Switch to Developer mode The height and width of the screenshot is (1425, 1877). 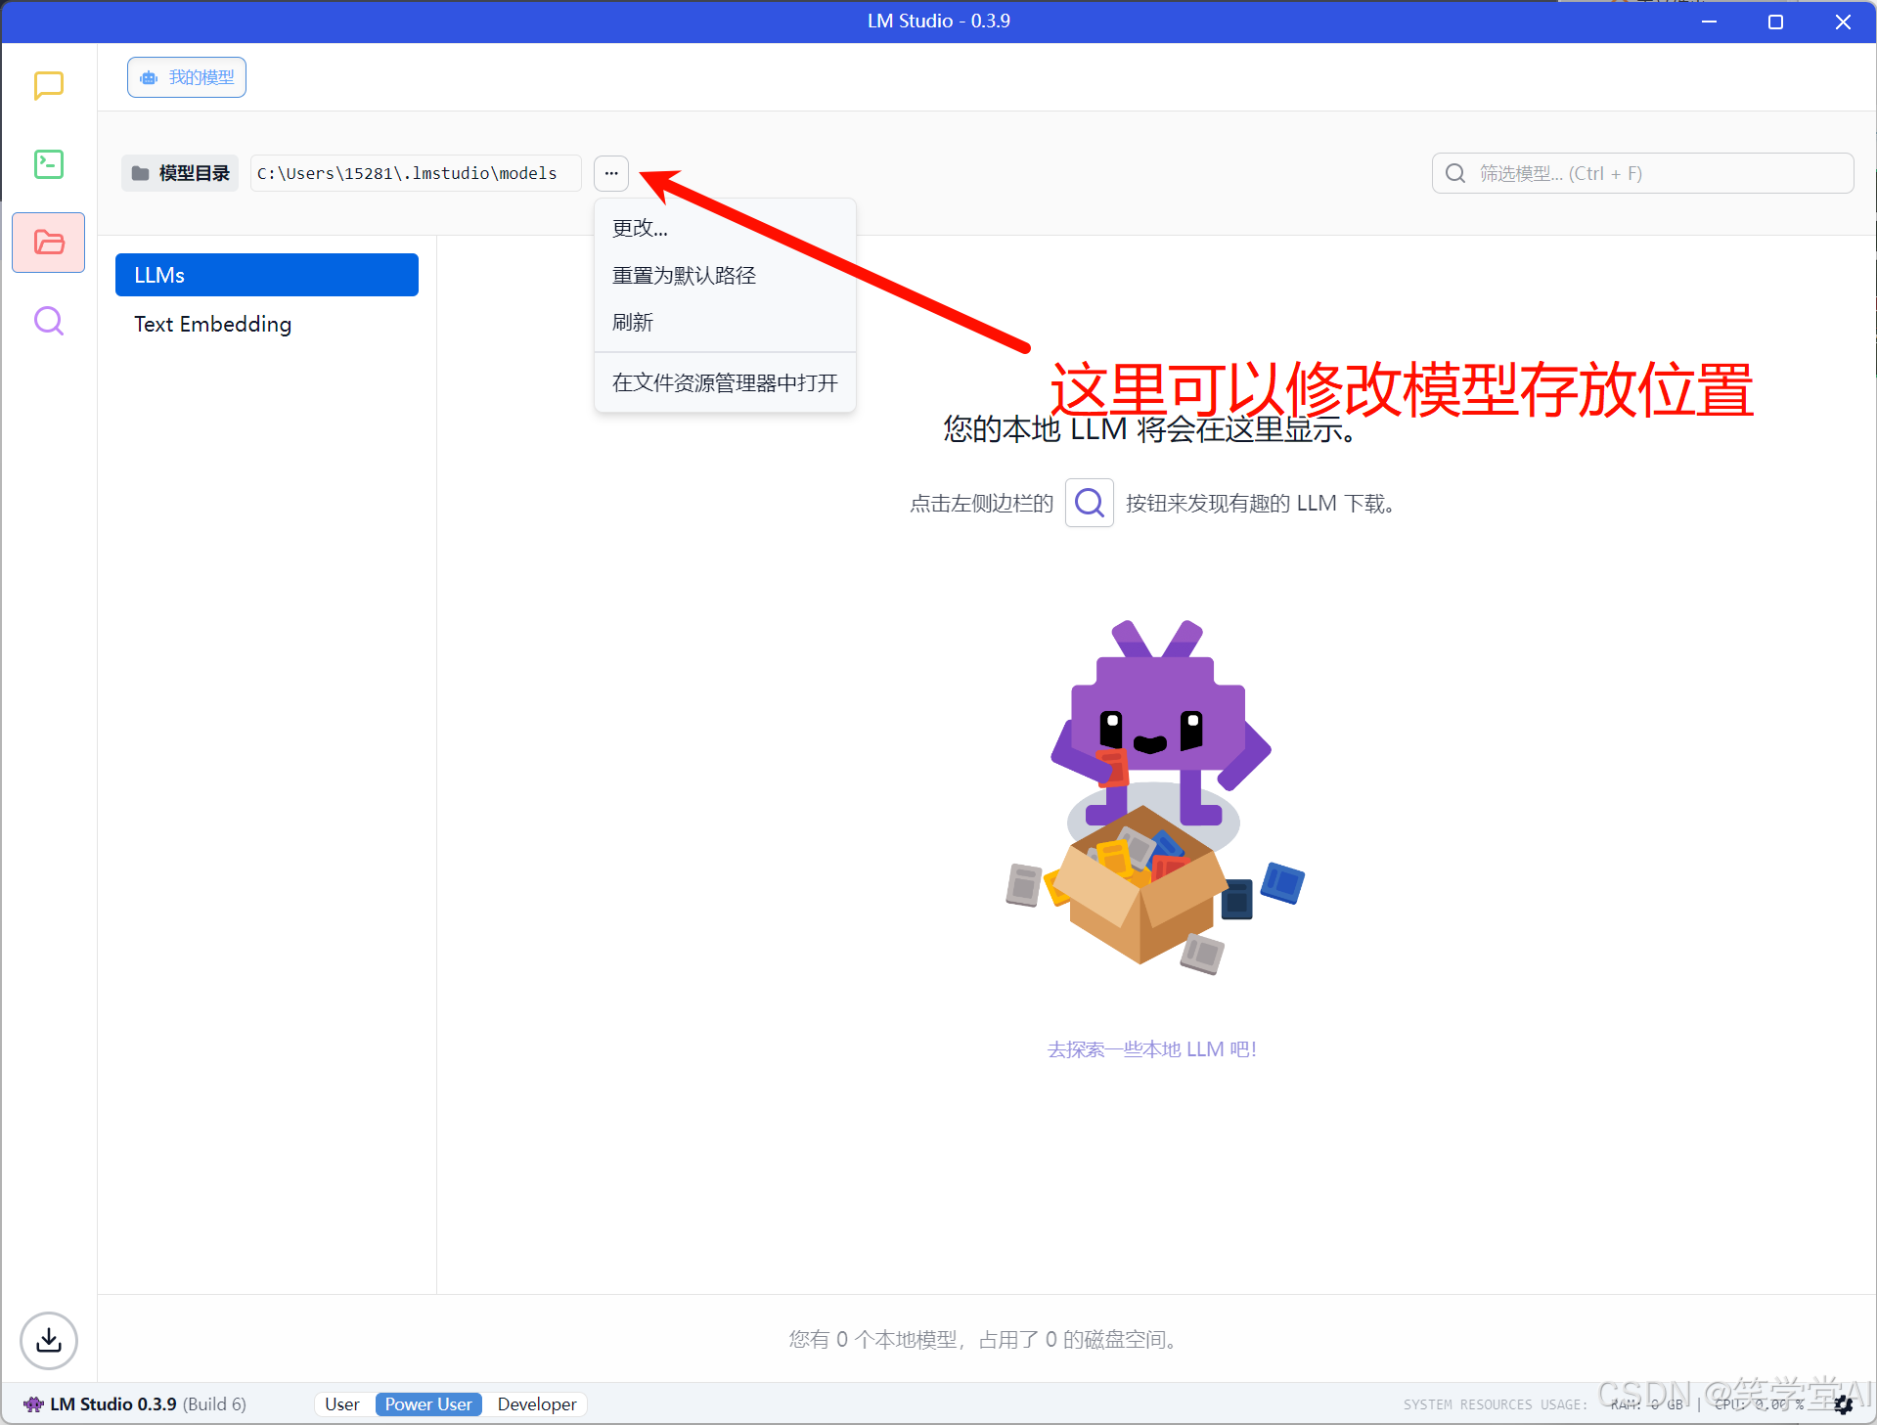pos(536,1404)
